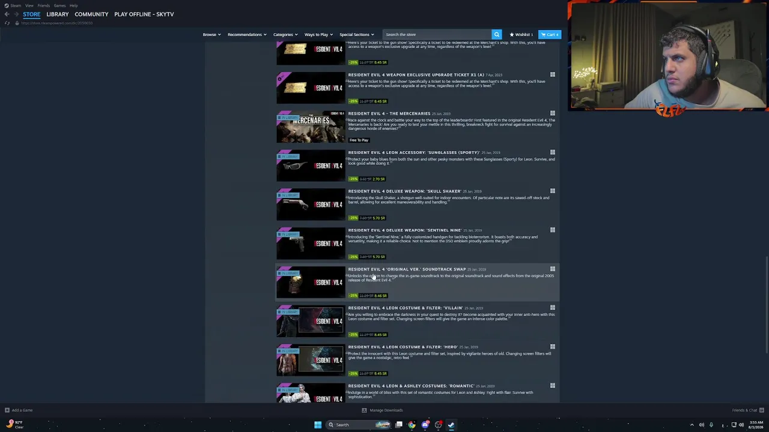Open the Steam taskbar icon

451,425
